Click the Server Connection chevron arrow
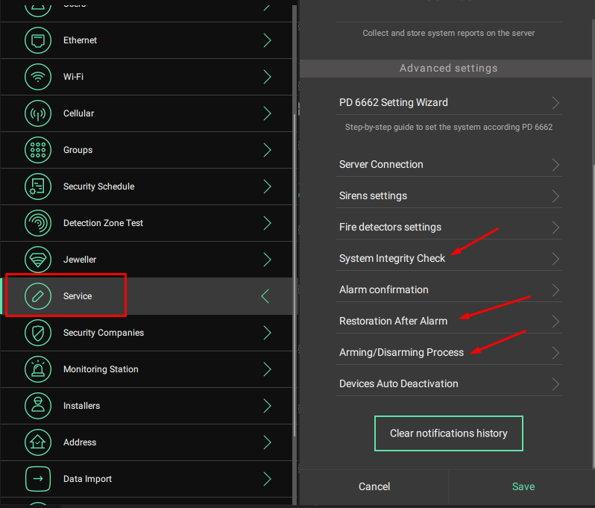This screenshot has width=595, height=508. tap(555, 165)
